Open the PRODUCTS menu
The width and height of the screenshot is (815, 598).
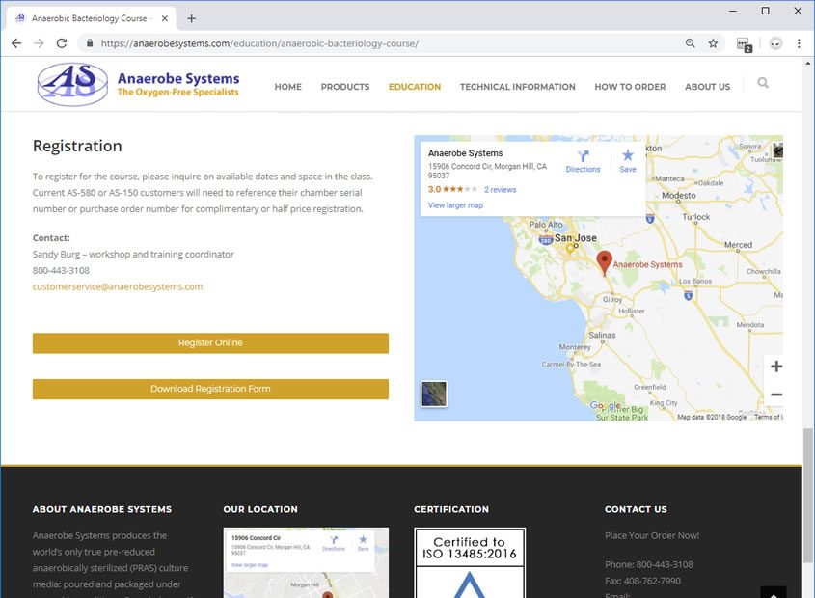coord(344,87)
